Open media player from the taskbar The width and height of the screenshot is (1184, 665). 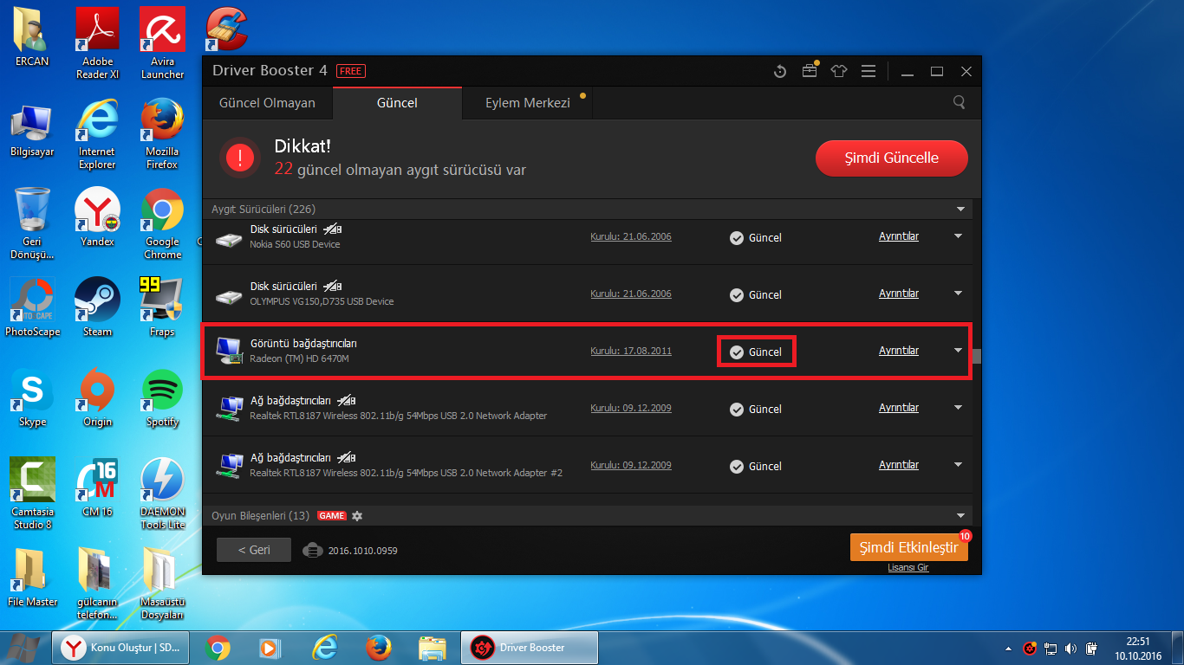pos(270,648)
